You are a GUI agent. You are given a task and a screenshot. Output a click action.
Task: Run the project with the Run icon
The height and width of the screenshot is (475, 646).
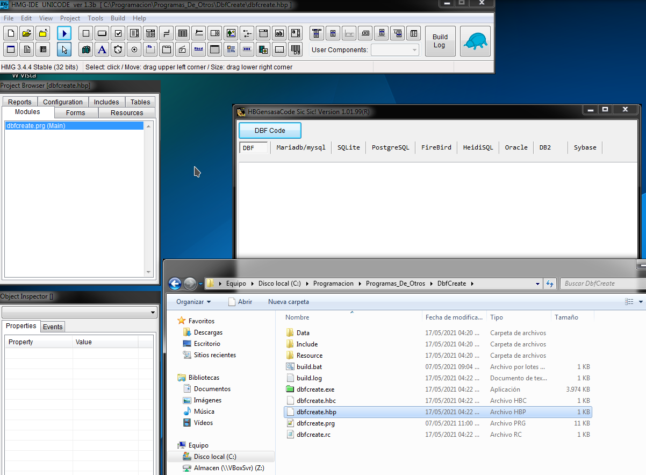coord(64,33)
